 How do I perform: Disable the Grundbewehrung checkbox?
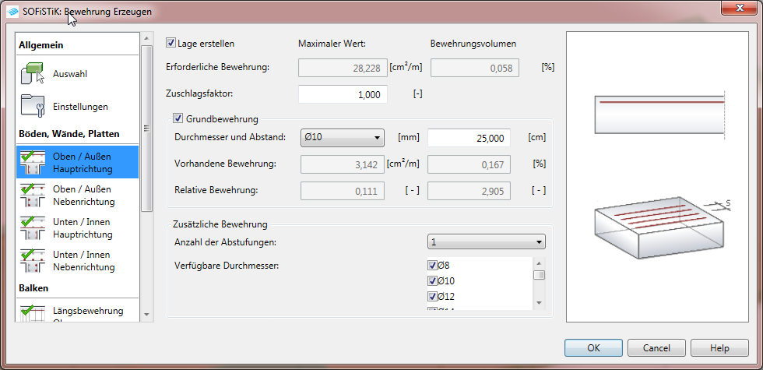pyautogui.click(x=178, y=118)
